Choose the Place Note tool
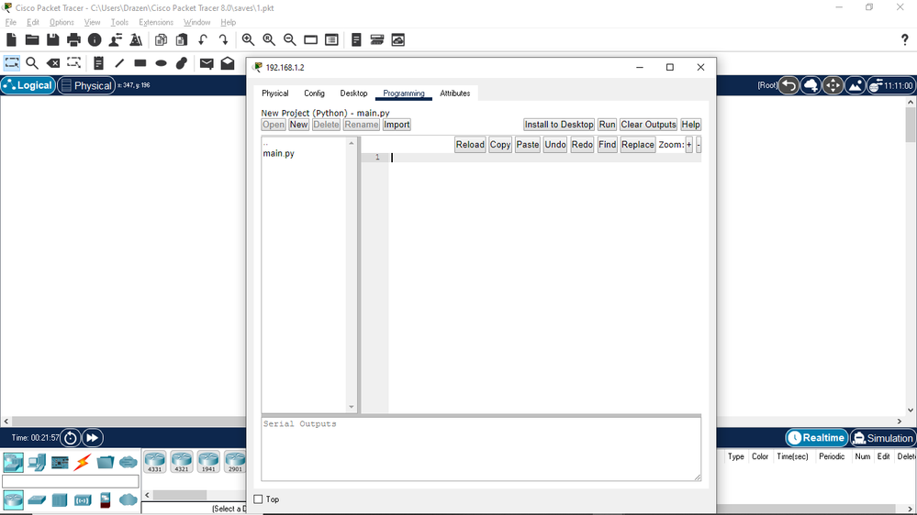The width and height of the screenshot is (917, 515). tap(98, 63)
